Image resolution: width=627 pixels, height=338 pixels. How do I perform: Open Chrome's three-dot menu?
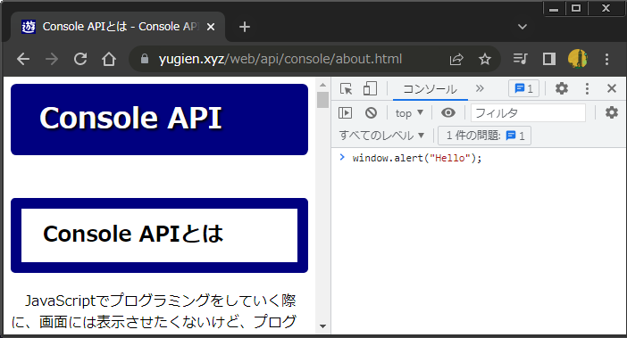[x=607, y=59]
